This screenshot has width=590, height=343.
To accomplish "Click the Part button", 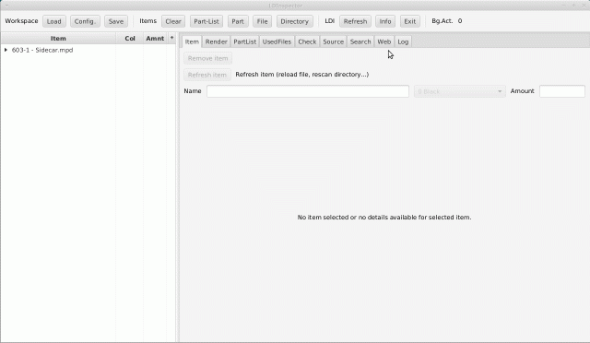I will (238, 21).
